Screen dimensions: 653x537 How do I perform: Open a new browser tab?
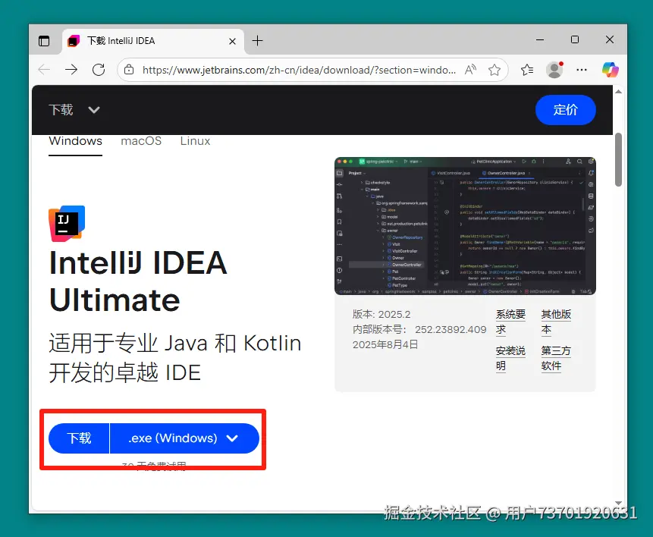(258, 41)
